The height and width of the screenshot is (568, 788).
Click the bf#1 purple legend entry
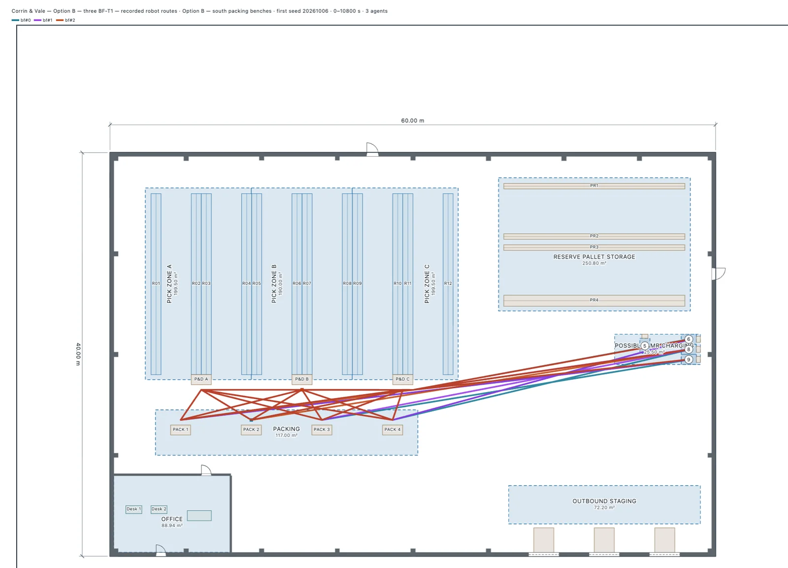[x=43, y=20]
